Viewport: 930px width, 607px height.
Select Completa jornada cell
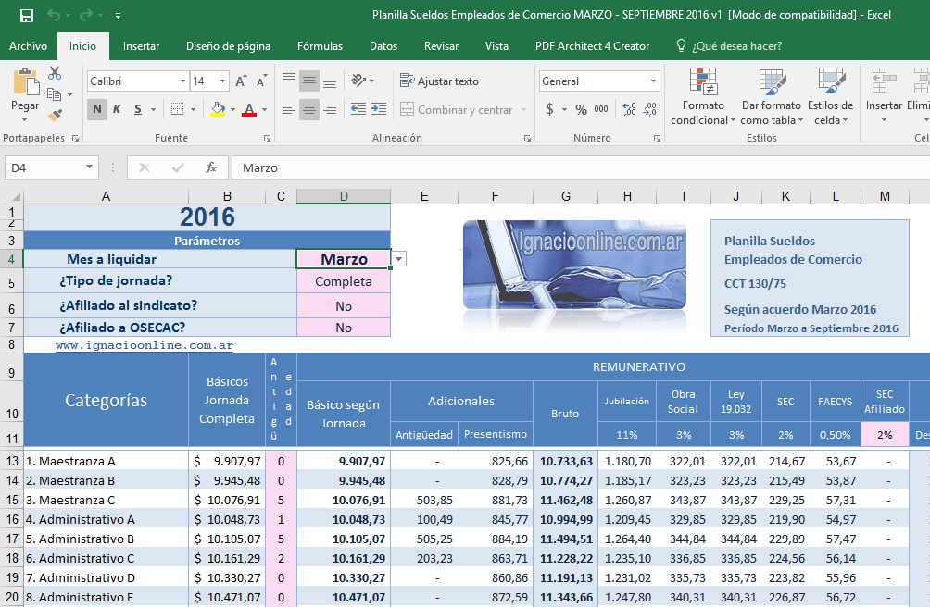(x=344, y=281)
